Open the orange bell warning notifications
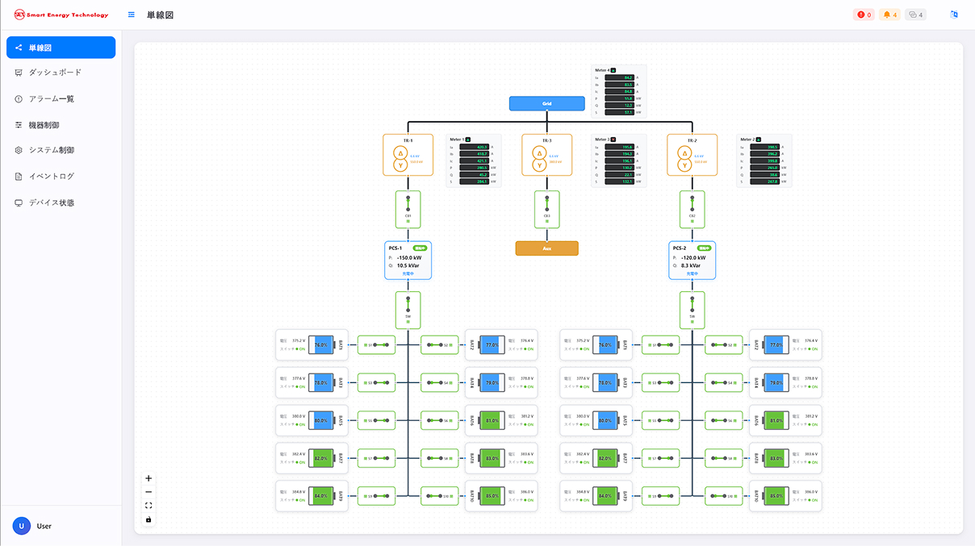 889,15
